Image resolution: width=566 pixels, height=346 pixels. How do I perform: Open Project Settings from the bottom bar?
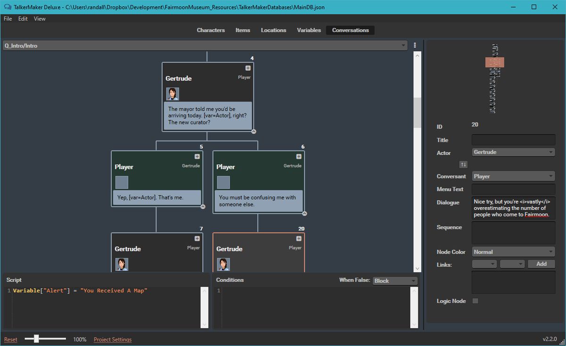pos(113,339)
